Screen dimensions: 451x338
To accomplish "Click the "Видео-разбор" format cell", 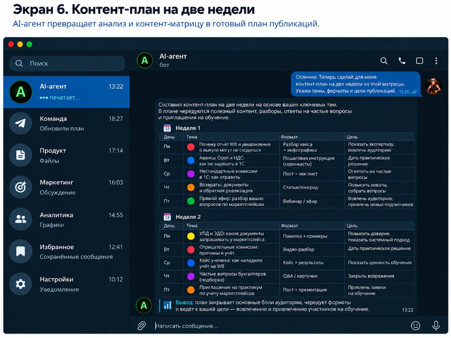I will pyautogui.click(x=299, y=250).
